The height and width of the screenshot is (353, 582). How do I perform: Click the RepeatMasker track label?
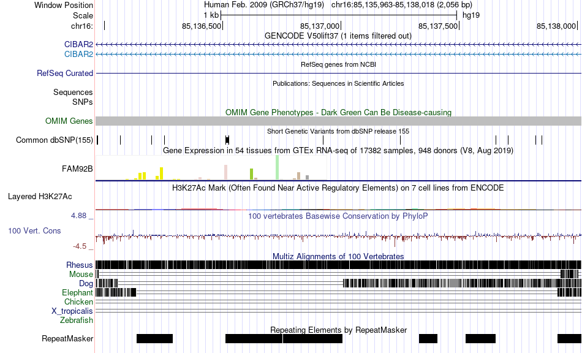pos(67,338)
